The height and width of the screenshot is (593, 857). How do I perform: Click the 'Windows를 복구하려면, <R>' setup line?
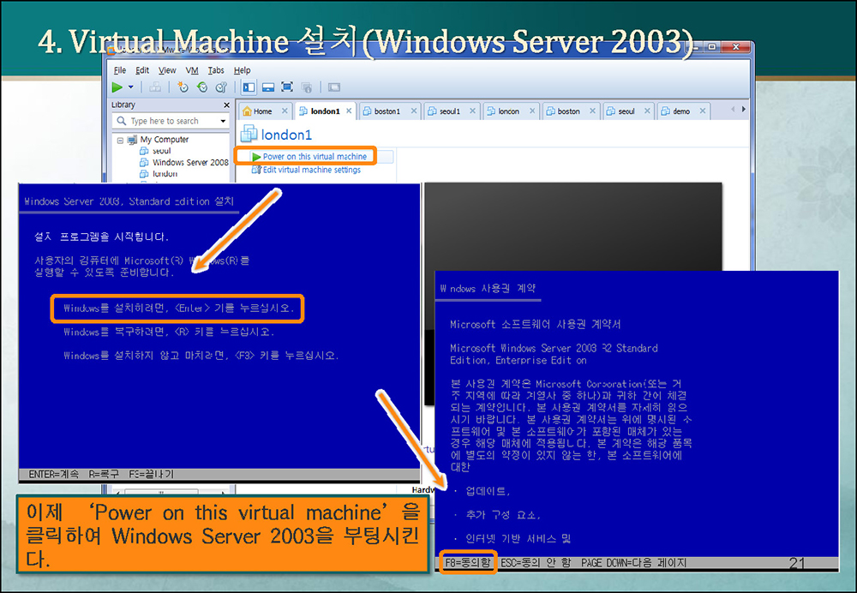coord(169,332)
